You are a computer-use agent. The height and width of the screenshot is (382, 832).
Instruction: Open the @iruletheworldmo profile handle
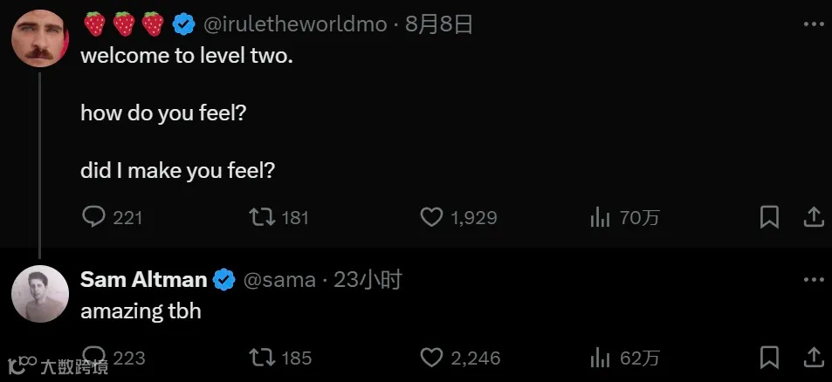click(x=294, y=24)
